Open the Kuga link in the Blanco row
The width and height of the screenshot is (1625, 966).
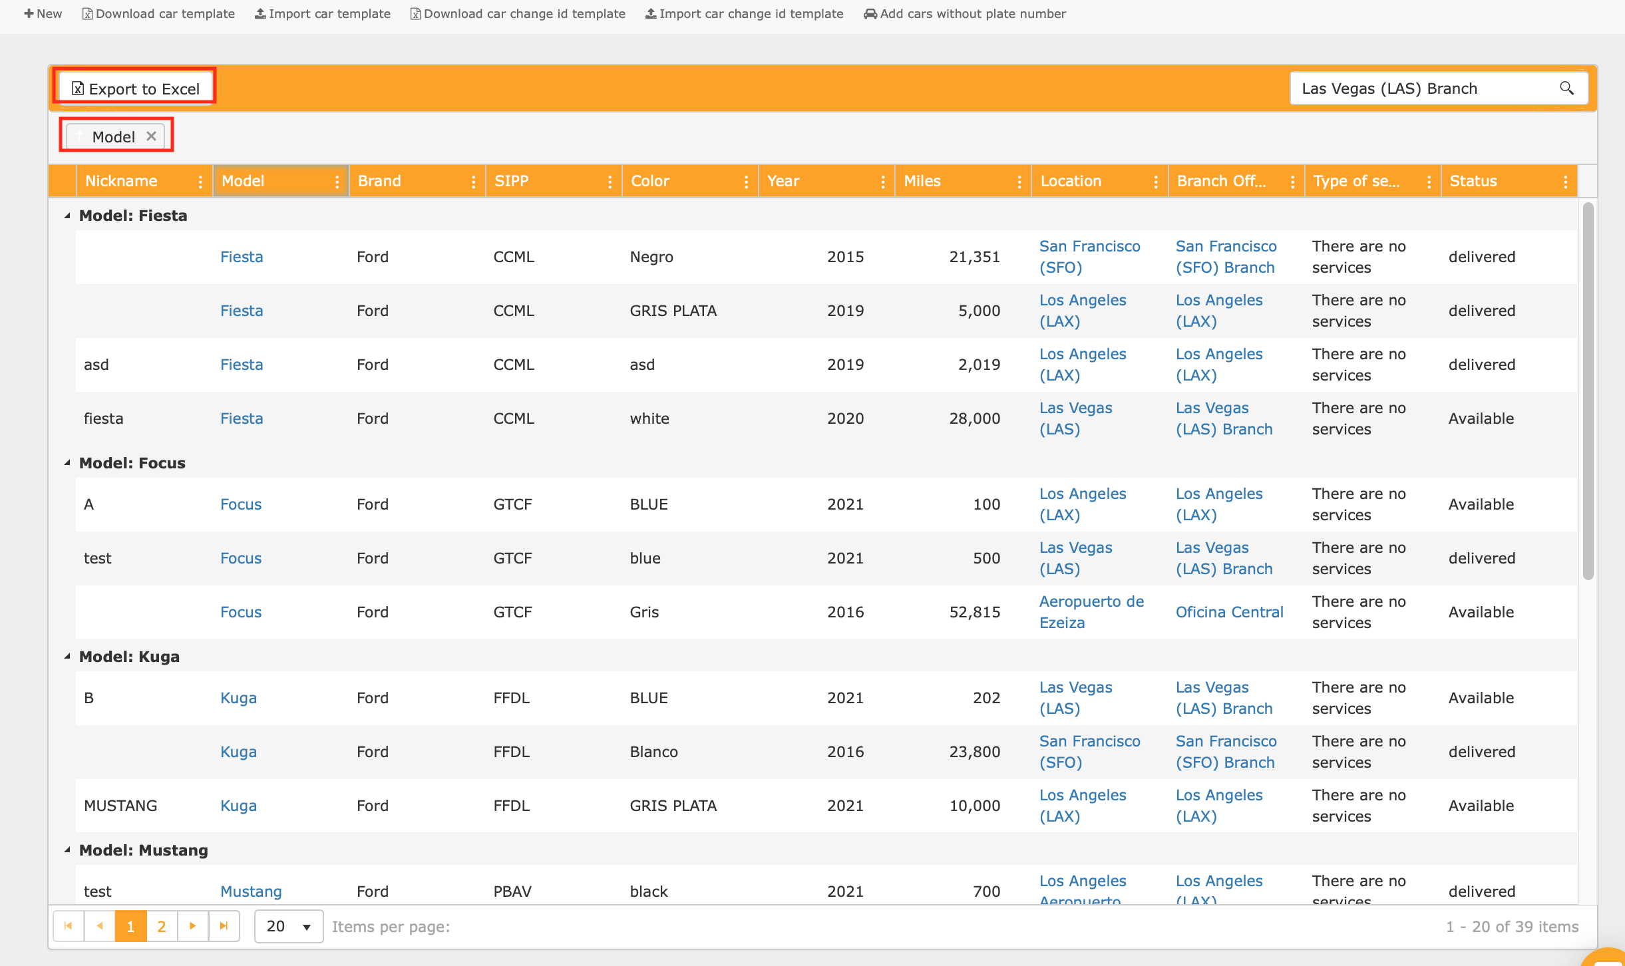238,752
